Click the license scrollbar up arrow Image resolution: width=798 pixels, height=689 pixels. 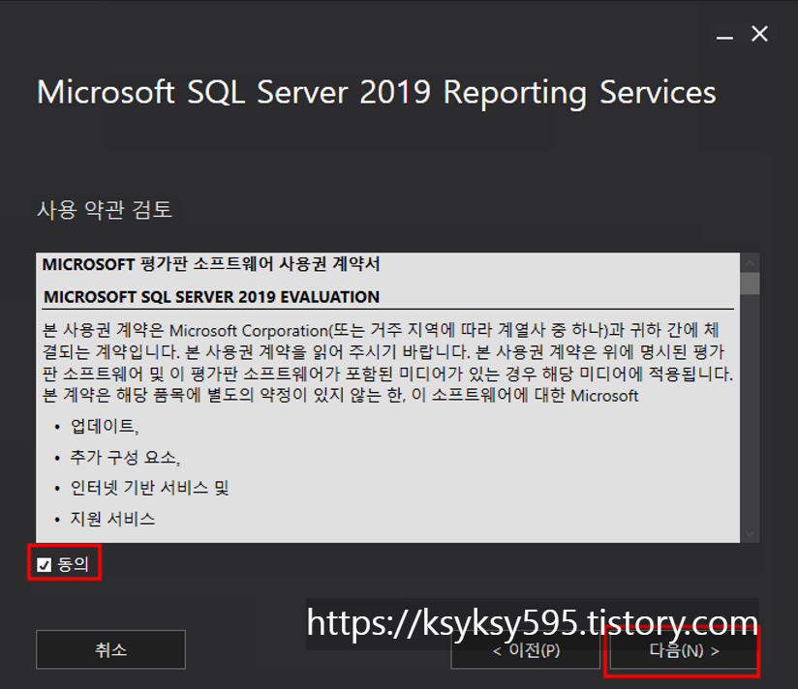coord(750,263)
